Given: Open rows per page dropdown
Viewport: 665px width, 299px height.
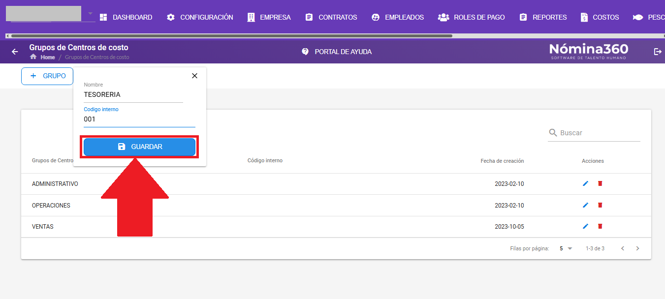Looking at the screenshot, I should click(566, 248).
